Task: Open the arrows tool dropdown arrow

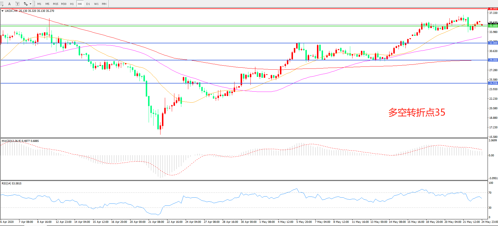Action: (30, 4)
